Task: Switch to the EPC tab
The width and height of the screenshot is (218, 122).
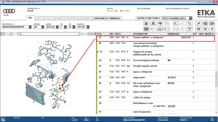Action: click(30, 18)
